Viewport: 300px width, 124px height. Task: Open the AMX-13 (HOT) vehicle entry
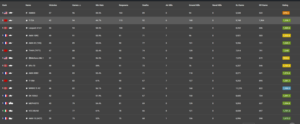[35, 118]
